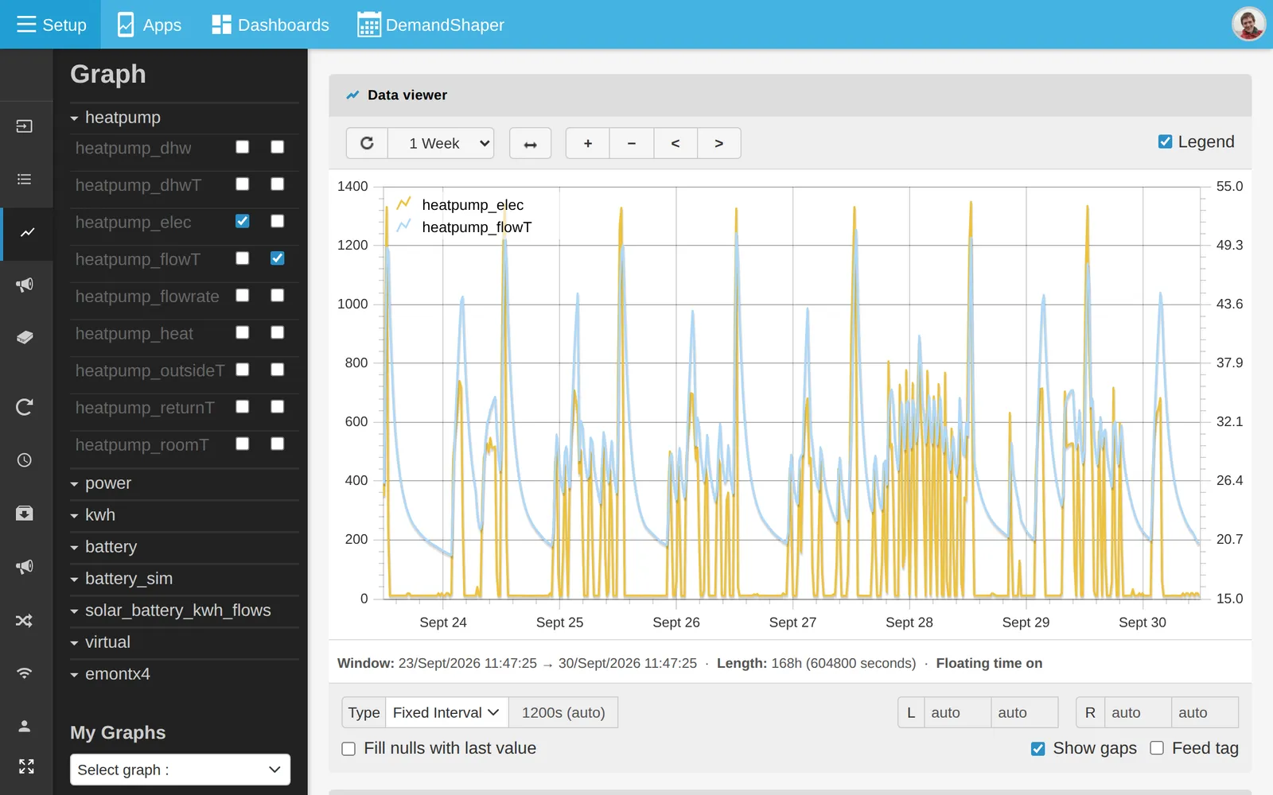Uncheck heatpump_elec left axis checkbox
The height and width of the screenshot is (795, 1273).
243,221
